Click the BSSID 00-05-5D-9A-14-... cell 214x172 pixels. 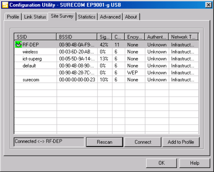coord(77,59)
